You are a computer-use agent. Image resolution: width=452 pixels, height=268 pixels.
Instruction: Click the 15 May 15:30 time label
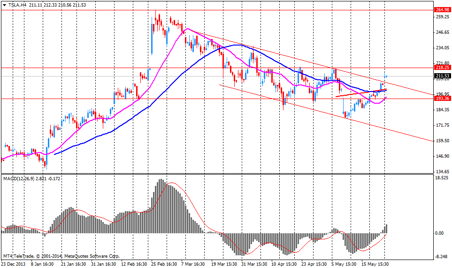pos(375,264)
